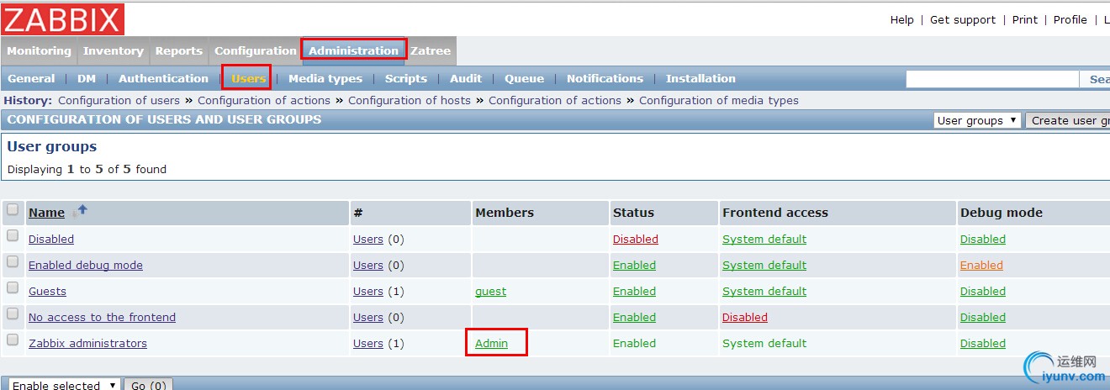Go to the Users submenu
The width and height of the screenshot is (1110, 390).
248,78
